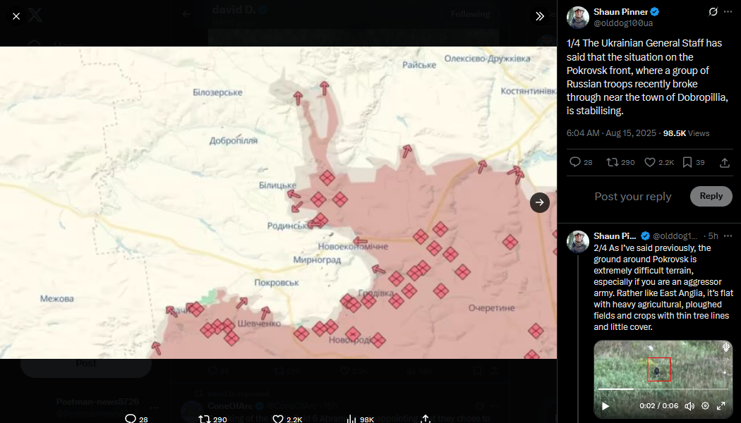
Task: Click the main post text about the Pokrovsk front
Action: tap(647, 77)
